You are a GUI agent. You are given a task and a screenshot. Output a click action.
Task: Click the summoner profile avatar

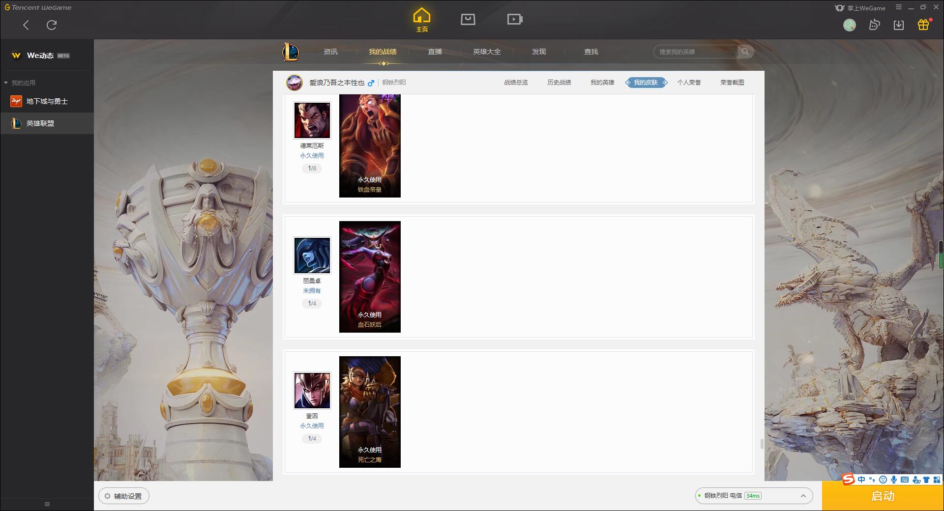(x=295, y=83)
